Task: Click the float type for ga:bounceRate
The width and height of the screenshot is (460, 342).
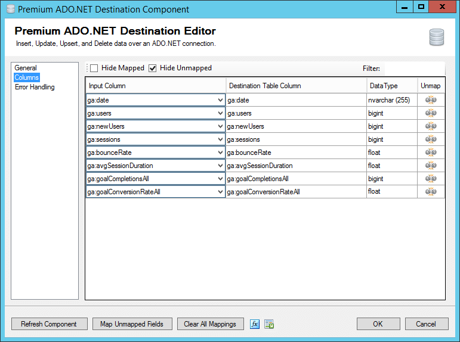Action: tap(392, 153)
